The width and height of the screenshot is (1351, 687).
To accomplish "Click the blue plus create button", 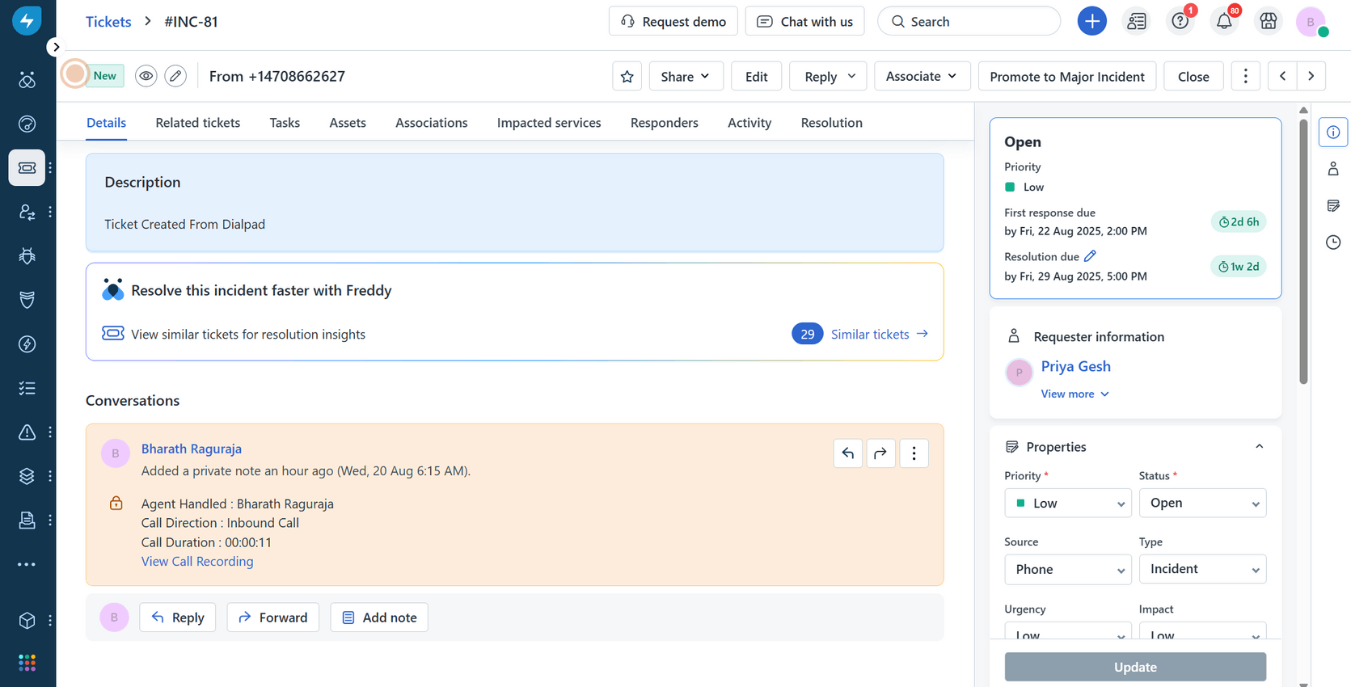I will coord(1091,21).
